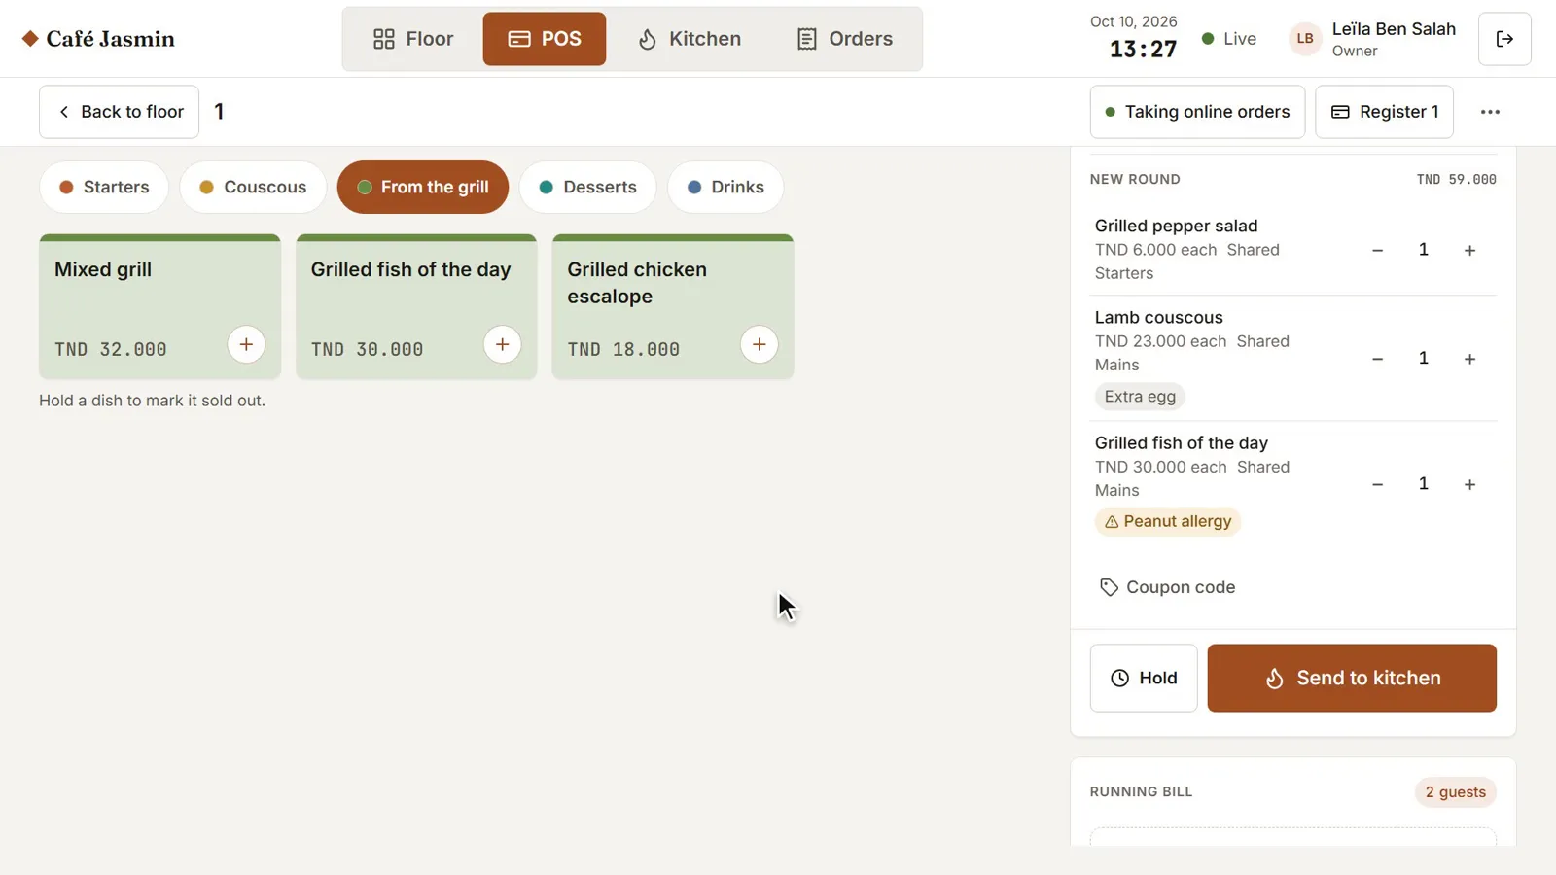Open the three-dot more options menu

pyautogui.click(x=1490, y=112)
